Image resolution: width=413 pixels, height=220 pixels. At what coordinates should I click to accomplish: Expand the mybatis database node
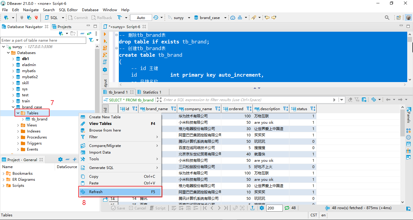(x=13, y=71)
